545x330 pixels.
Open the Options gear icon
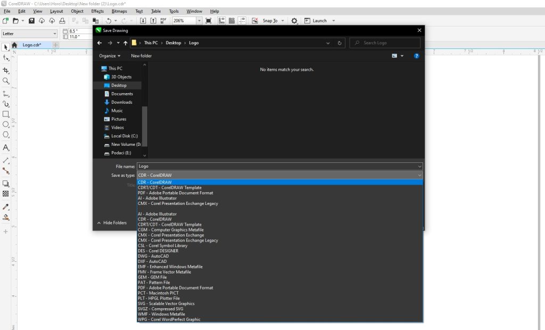[294, 21]
